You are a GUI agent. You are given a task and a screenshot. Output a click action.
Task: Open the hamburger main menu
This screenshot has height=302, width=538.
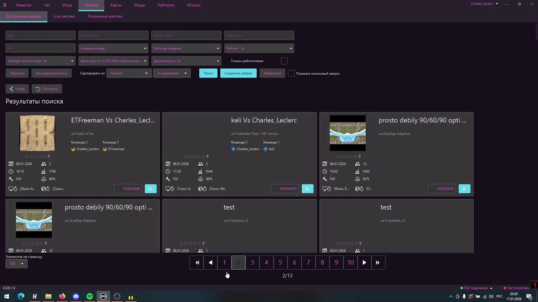(x=5, y=5)
